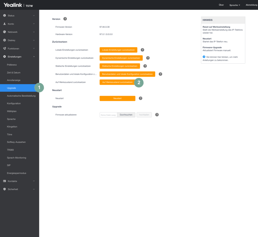Open Sprach-Monitoring settings page
Screen dimensions: 258x237
point(17,158)
